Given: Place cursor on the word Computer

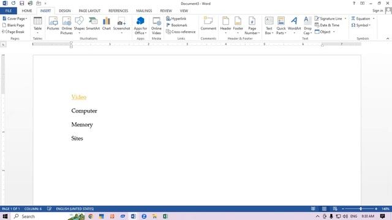Looking at the screenshot, I should [84, 111].
